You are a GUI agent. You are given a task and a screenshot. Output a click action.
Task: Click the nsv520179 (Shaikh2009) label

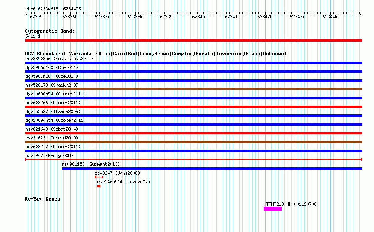coord(53,85)
